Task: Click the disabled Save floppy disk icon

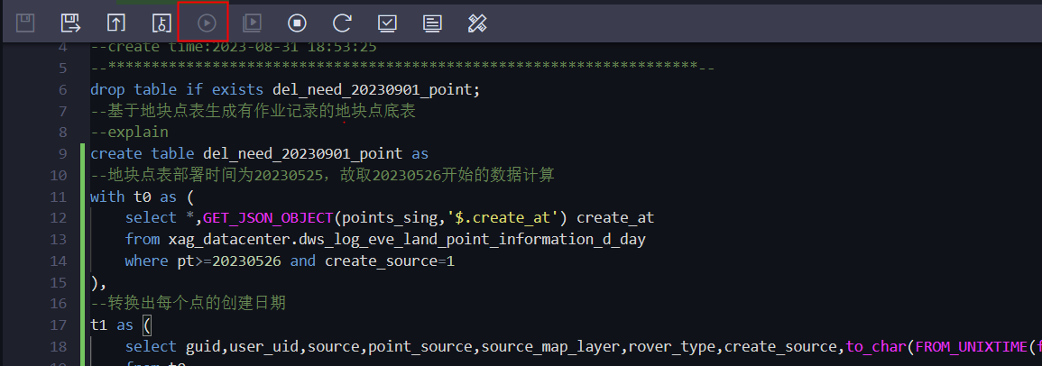Action: pos(25,23)
